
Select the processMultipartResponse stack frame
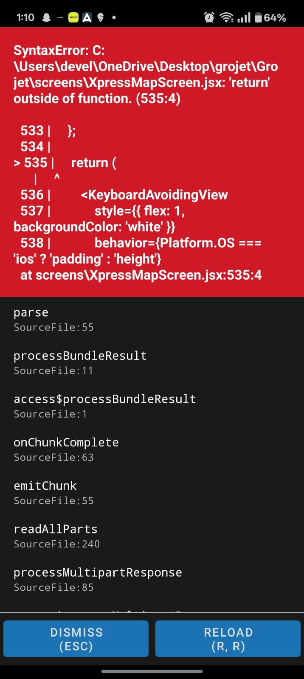pyautogui.click(x=152, y=579)
